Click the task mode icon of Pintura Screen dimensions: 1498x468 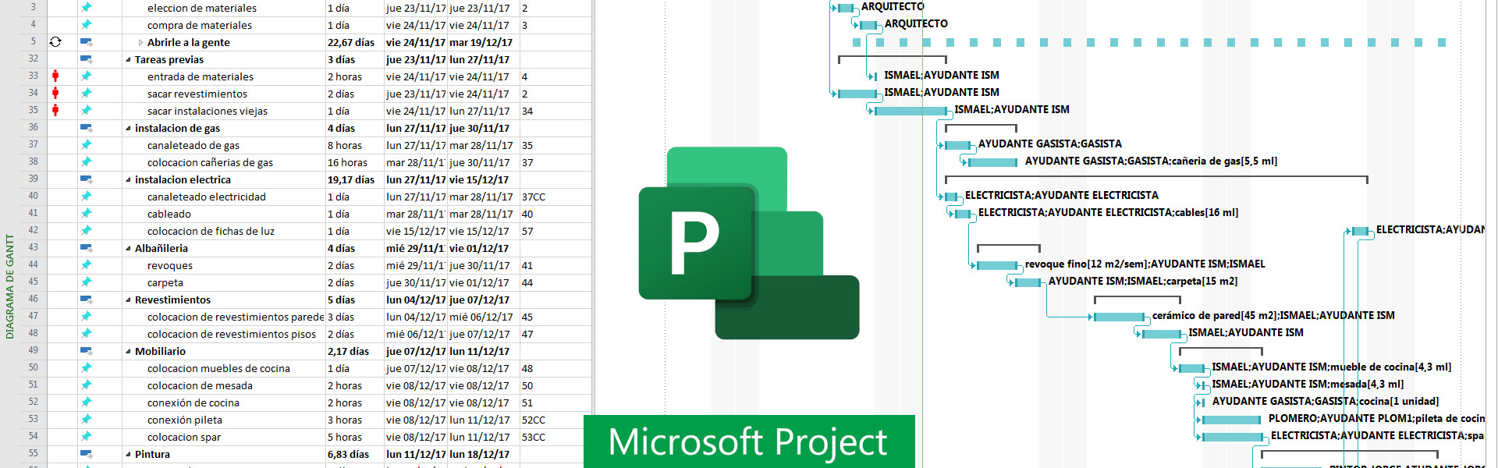coord(87,454)
